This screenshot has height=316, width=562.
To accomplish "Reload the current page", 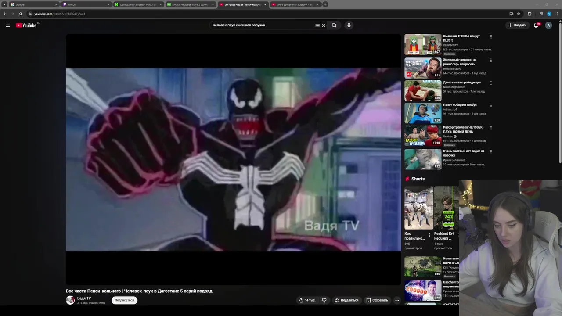I will tap(21, 14).
